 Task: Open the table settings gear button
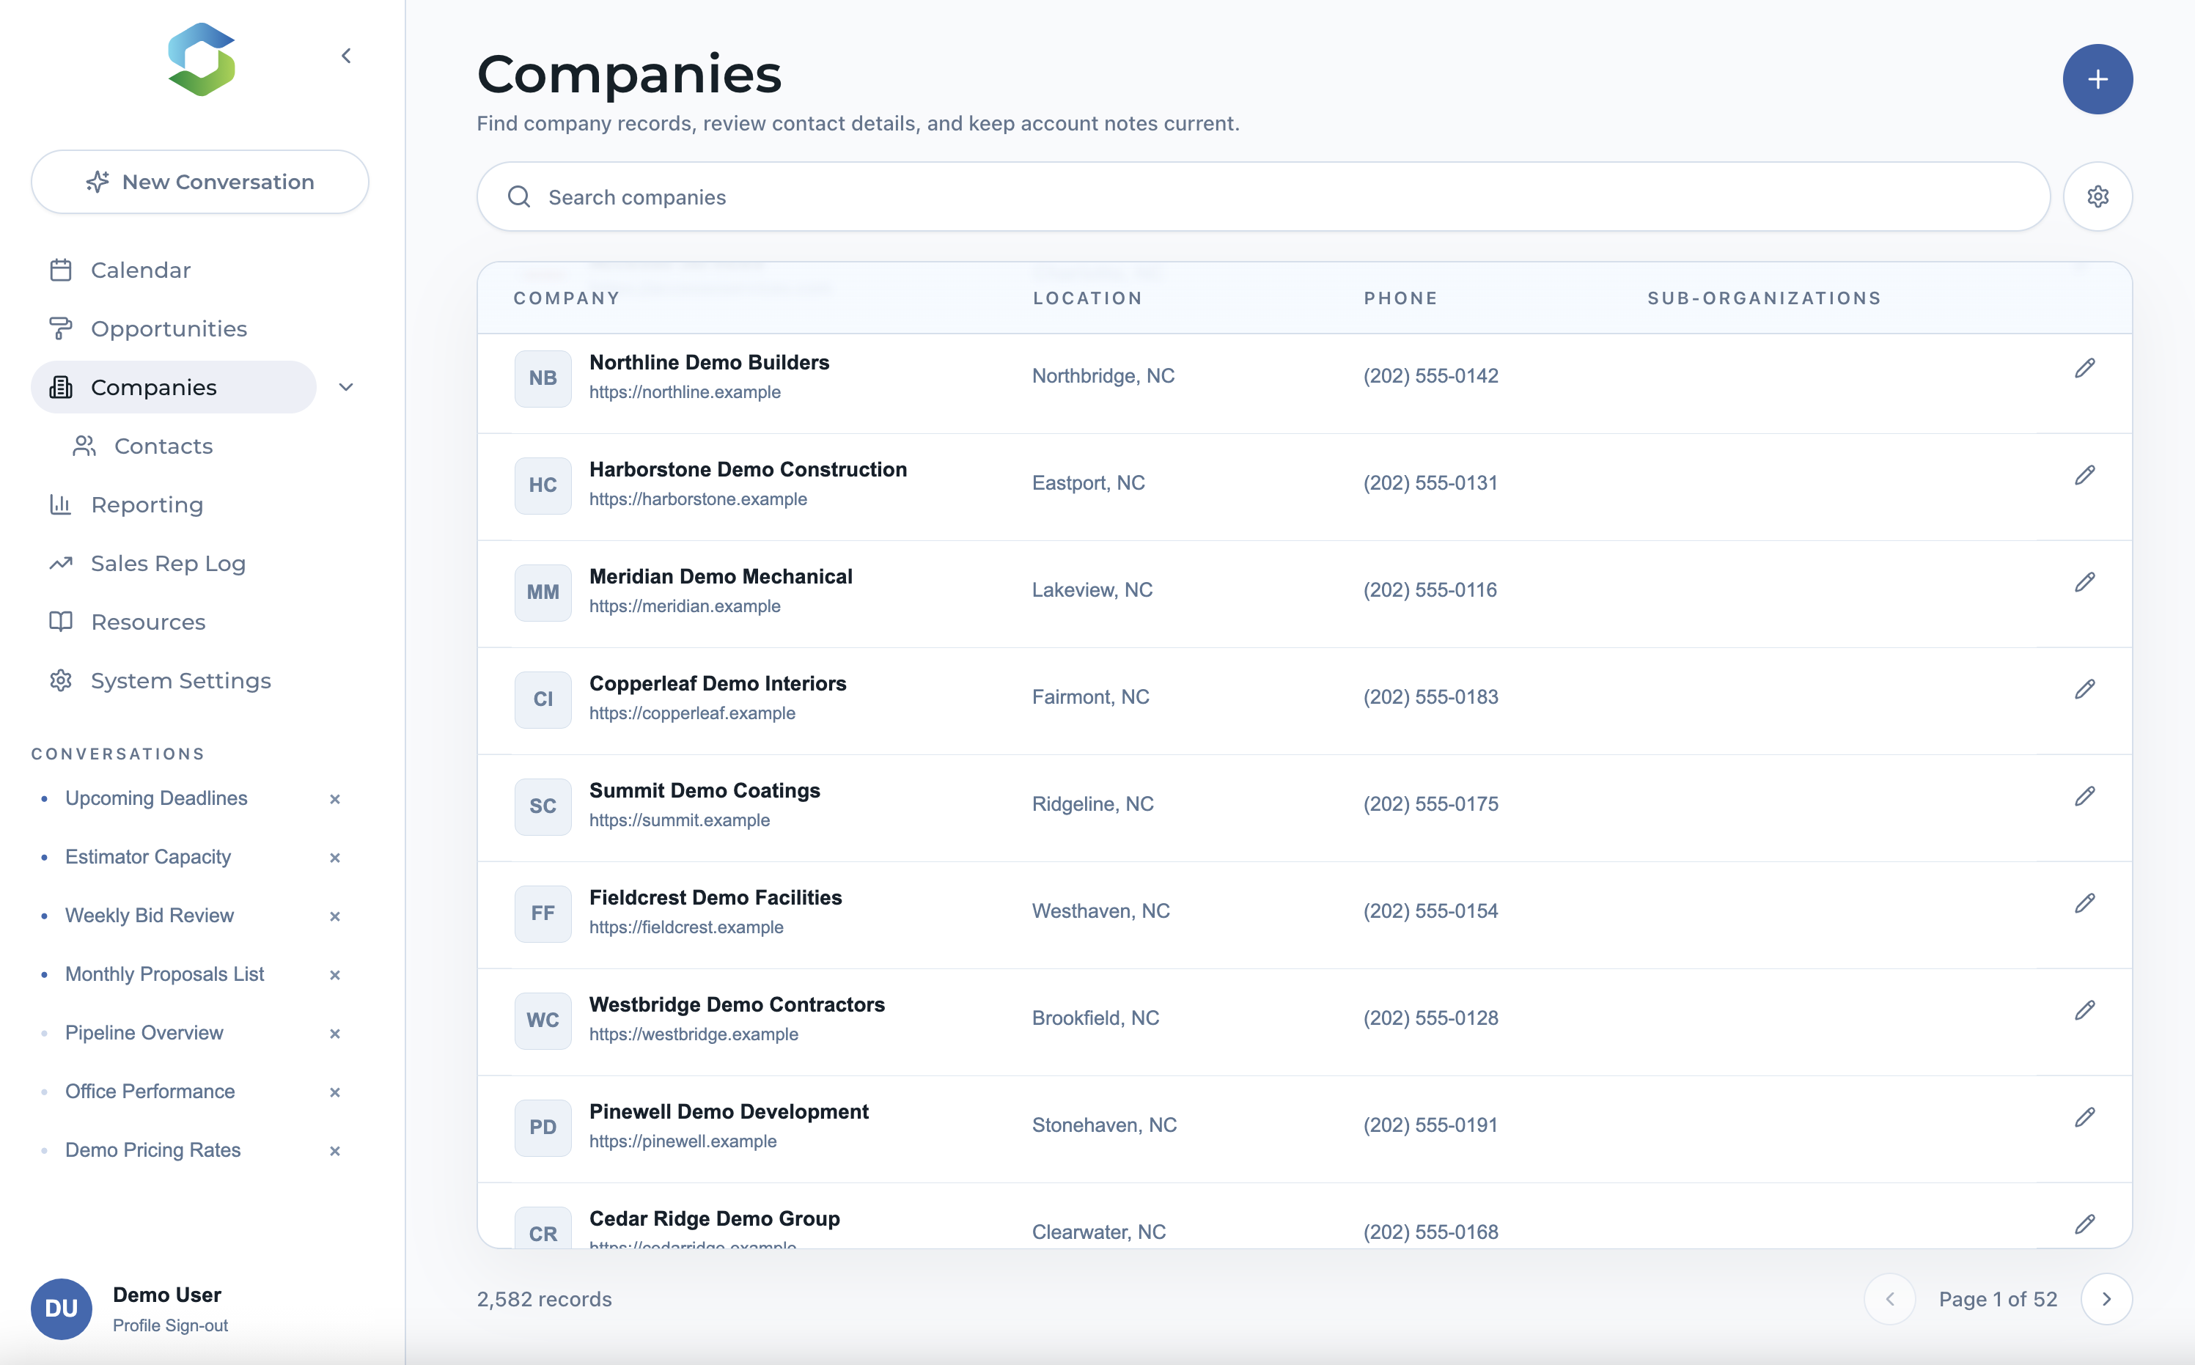pyautogui.click(x=2097, y=196)
